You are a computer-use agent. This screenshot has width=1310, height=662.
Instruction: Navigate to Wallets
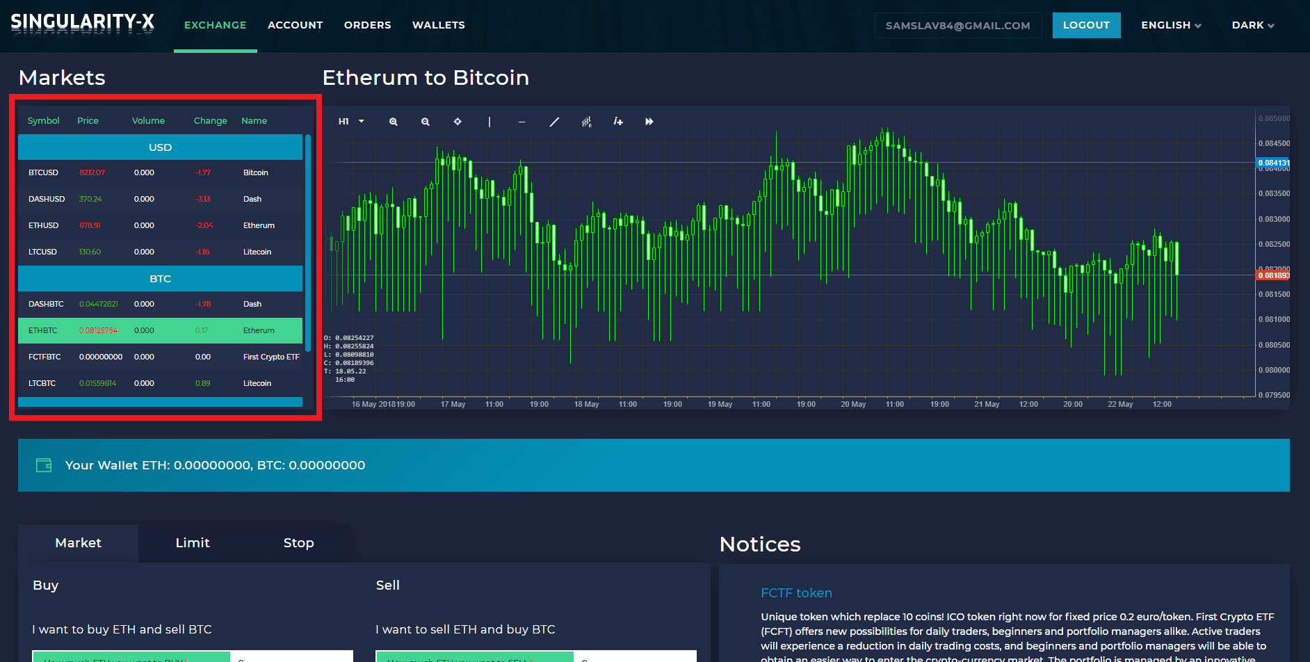tap(439, 25)
